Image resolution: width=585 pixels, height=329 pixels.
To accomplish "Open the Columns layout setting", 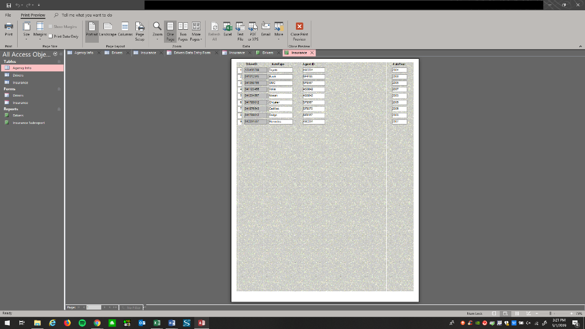I will (125, 30).
